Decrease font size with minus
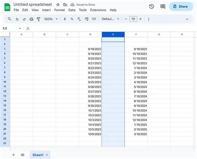The height and width of the screenshot is (159, 197). click(x=126, y=19)
